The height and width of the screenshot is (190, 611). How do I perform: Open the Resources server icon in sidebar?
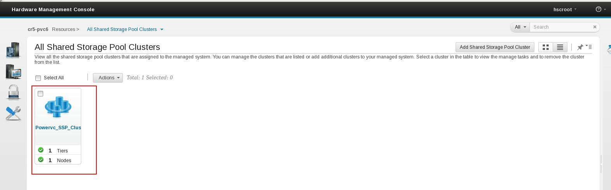point(13,50)
